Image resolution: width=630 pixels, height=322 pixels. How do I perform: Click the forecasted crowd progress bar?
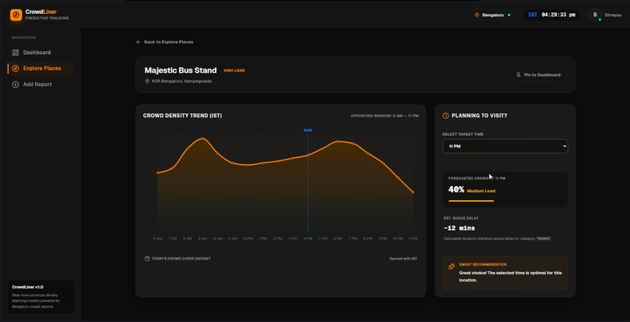[505, 201]
